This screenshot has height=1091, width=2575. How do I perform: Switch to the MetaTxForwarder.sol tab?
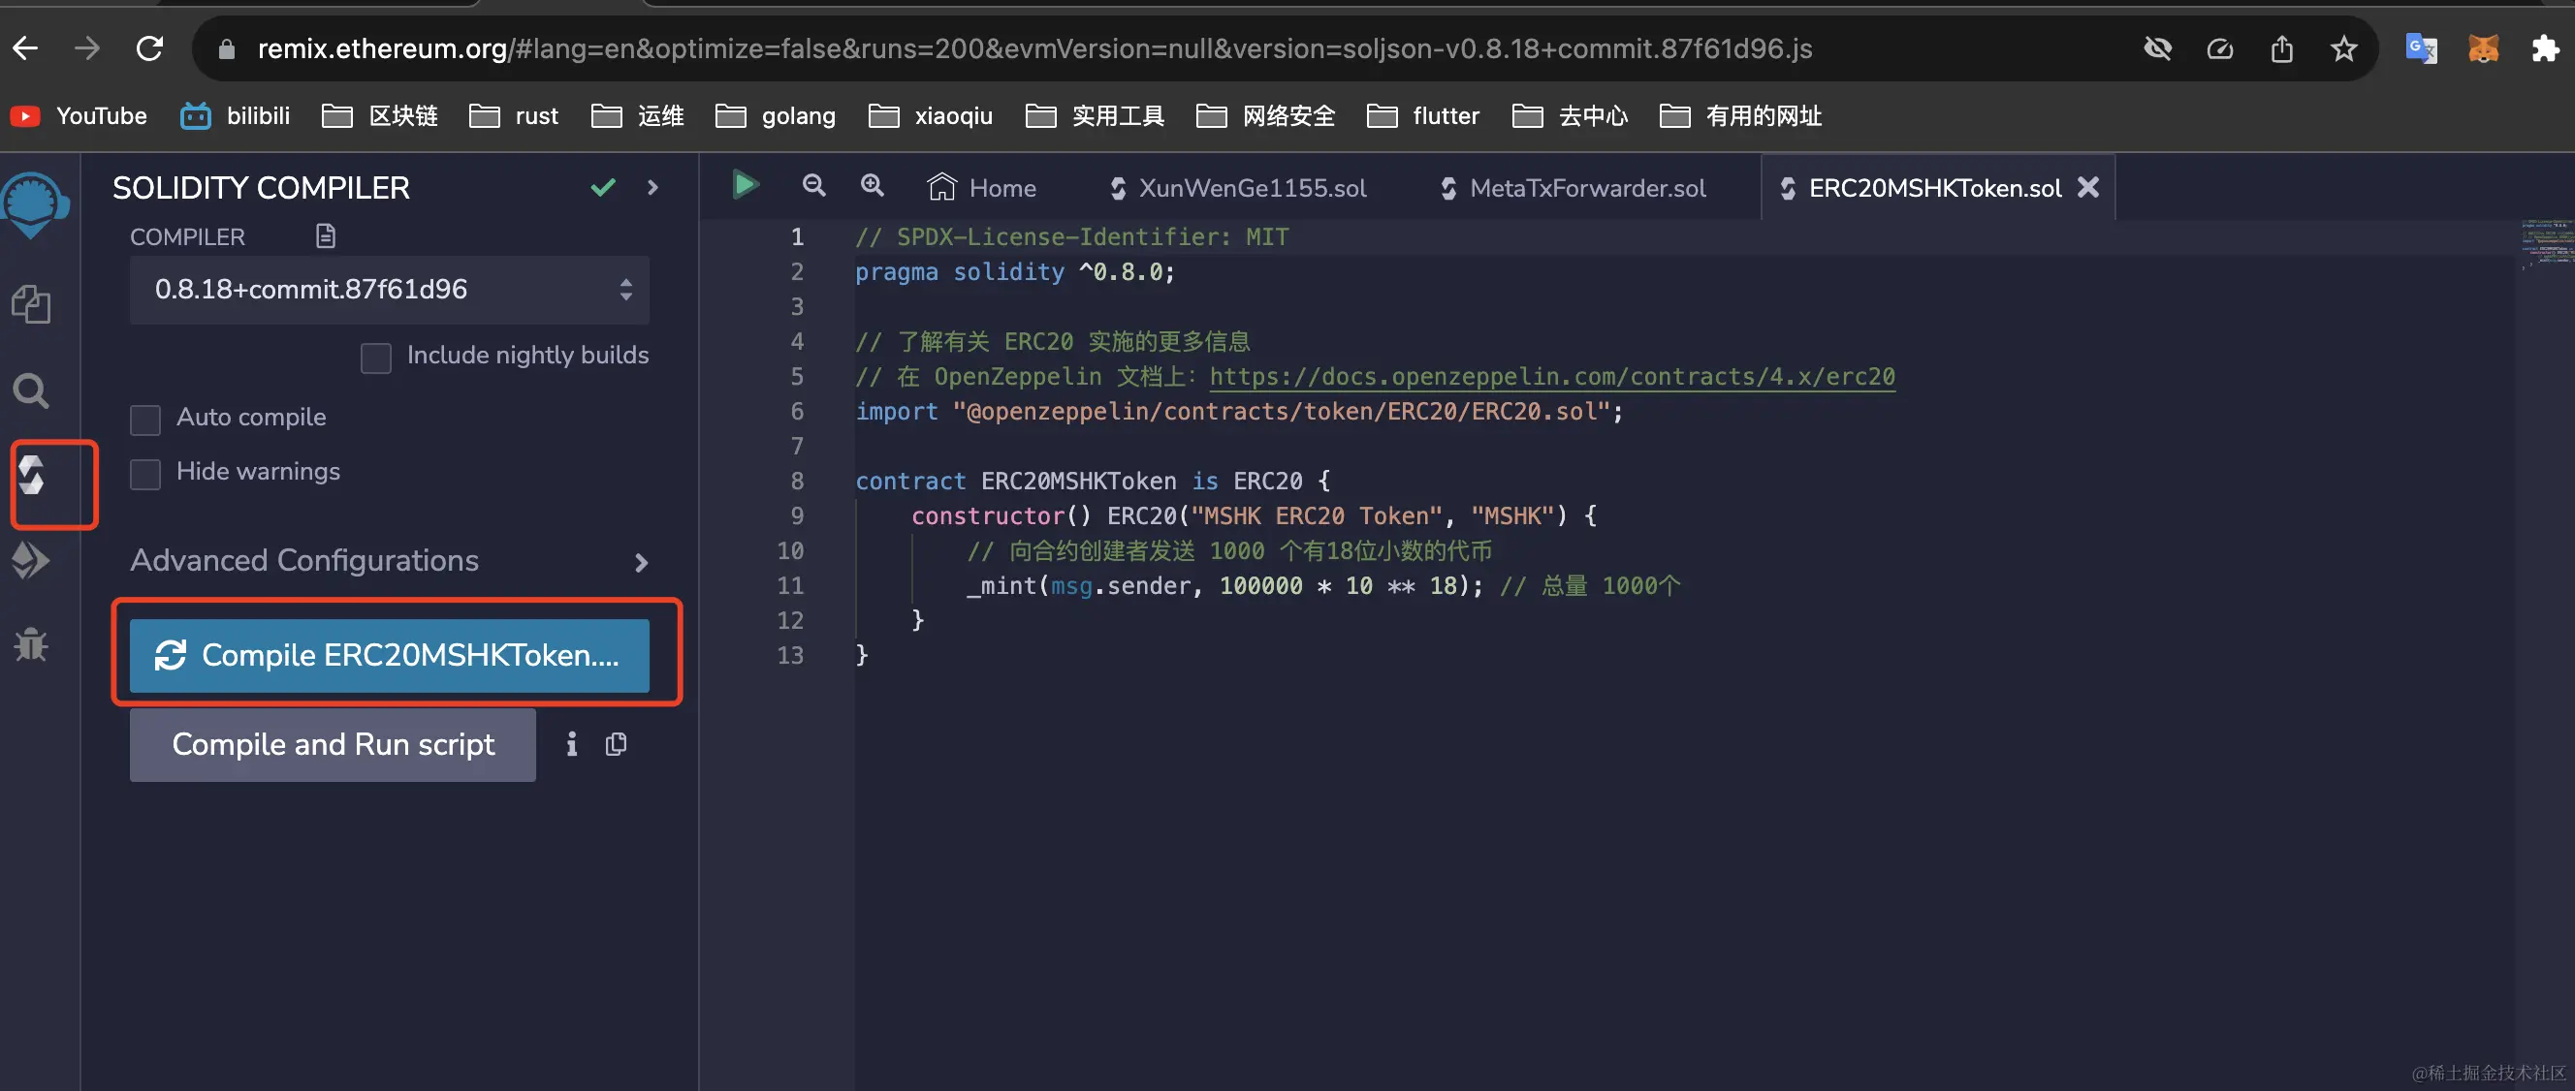pos(1574,188)
